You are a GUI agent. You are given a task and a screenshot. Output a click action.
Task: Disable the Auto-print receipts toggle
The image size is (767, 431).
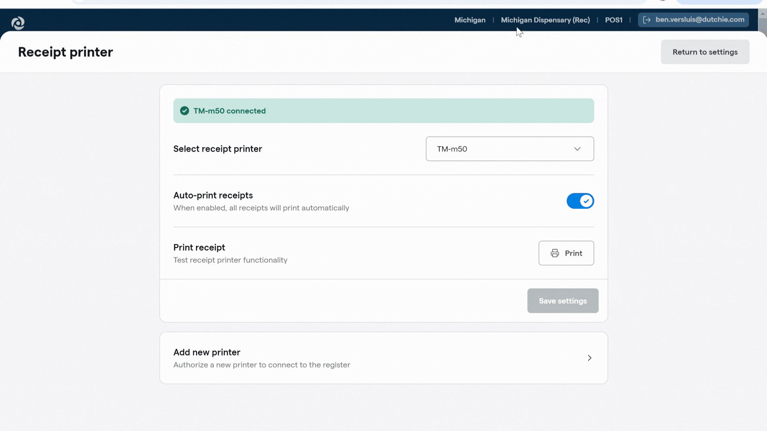[x=580, y=201]
